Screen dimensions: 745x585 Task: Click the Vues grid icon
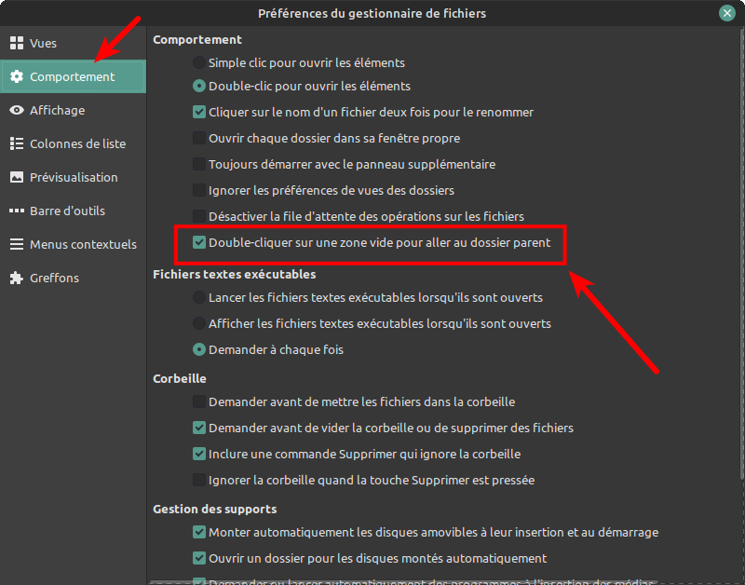coord(17,43)
